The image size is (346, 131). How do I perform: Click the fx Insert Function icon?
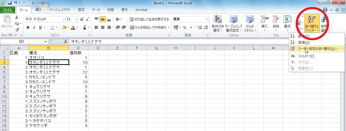point(66,42)
